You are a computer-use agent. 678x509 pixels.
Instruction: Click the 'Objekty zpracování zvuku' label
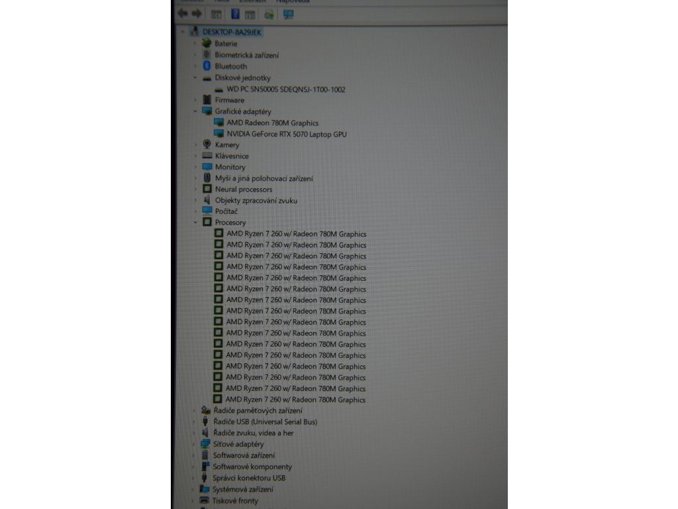pyautogui.click(x=256, y=200)
